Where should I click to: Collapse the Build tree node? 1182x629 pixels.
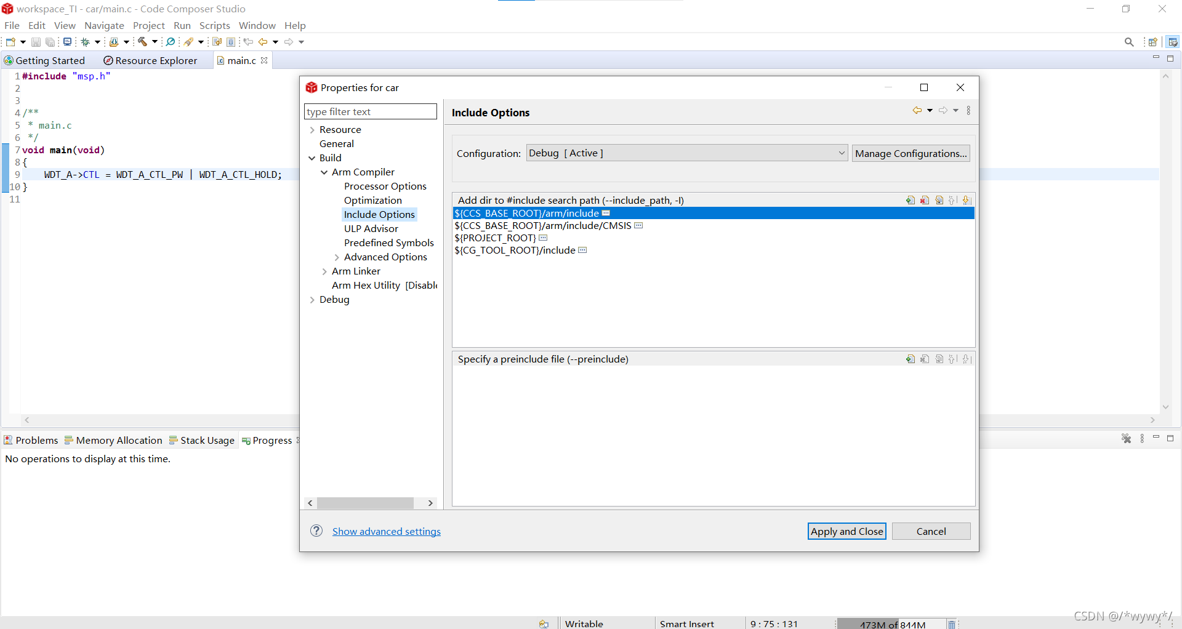pyautogui.click(x=312, y=158)
